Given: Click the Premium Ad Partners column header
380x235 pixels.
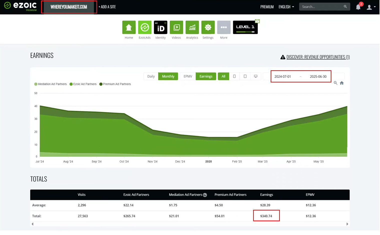Looking at the screenshot, I should pyautogui.click(x=231, y=195).
